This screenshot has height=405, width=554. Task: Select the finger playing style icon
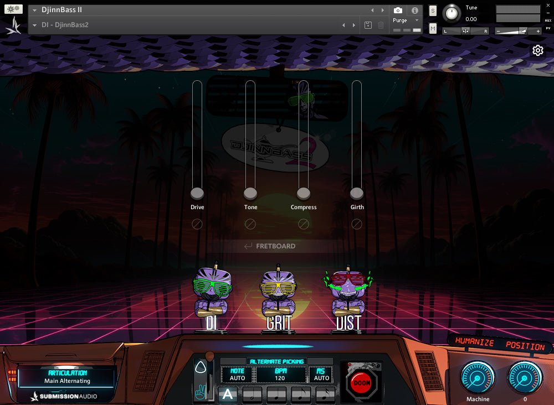click(201, 392)
